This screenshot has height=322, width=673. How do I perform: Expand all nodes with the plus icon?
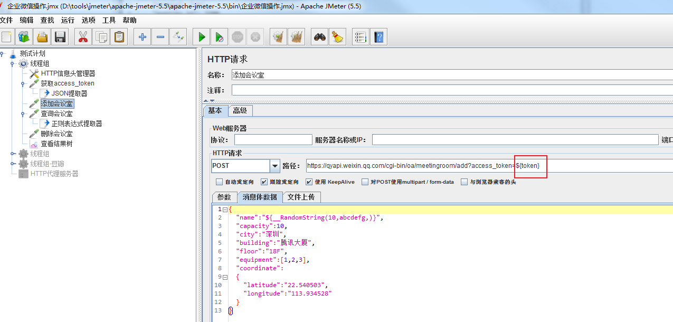click(x=142, y=37)
